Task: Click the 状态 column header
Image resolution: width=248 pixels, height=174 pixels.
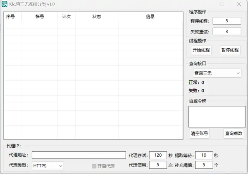Action: 97,17
